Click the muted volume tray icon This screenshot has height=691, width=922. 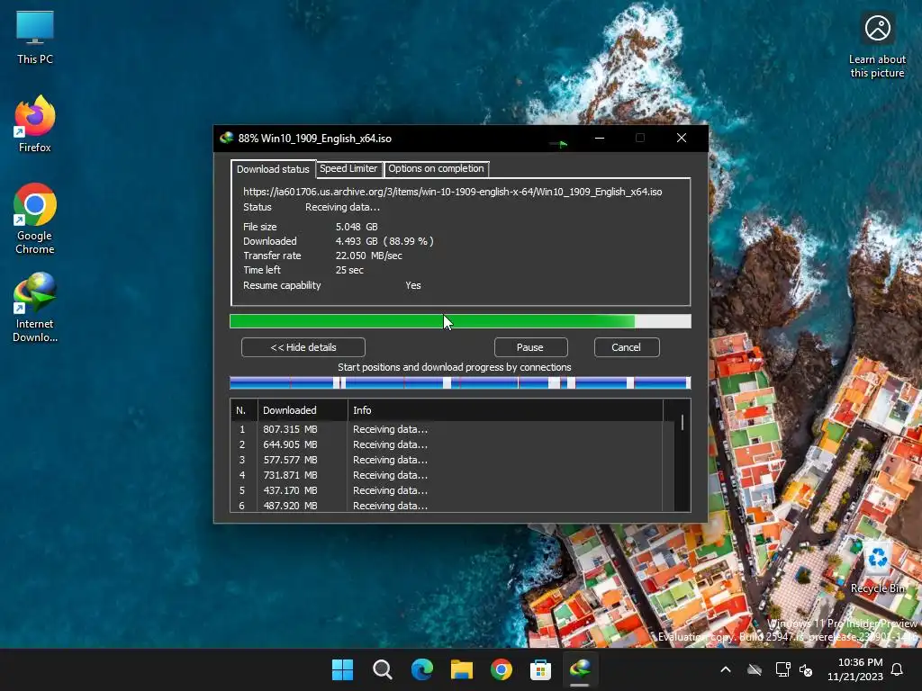806,669
